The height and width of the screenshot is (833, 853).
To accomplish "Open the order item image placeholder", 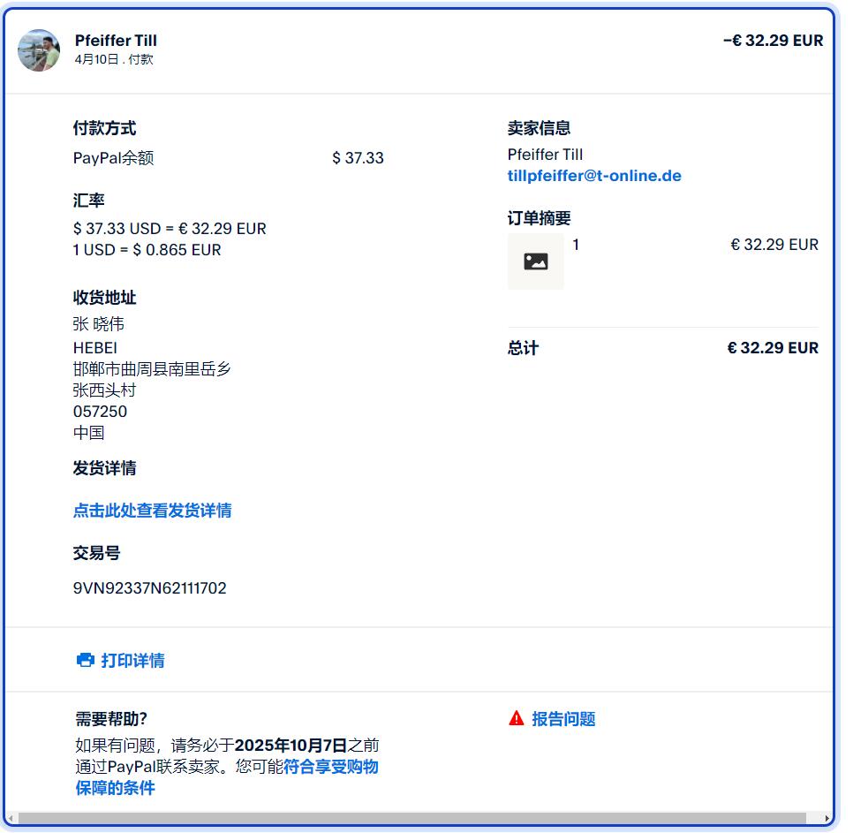I will click(x=535, y=261).
